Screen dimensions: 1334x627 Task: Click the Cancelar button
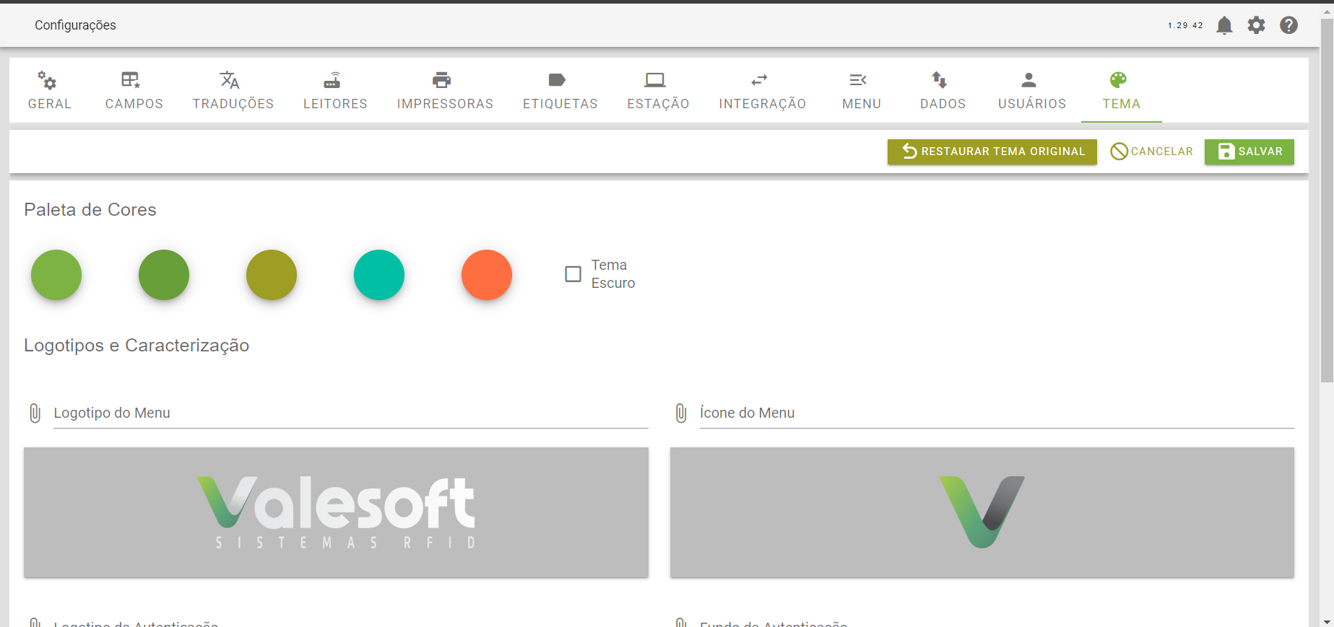coord(1151,152)
